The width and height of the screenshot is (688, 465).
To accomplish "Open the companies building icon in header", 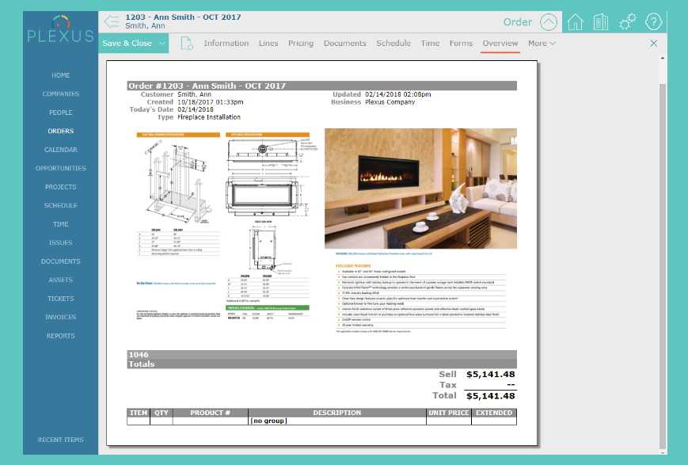I will click(601, 21).
